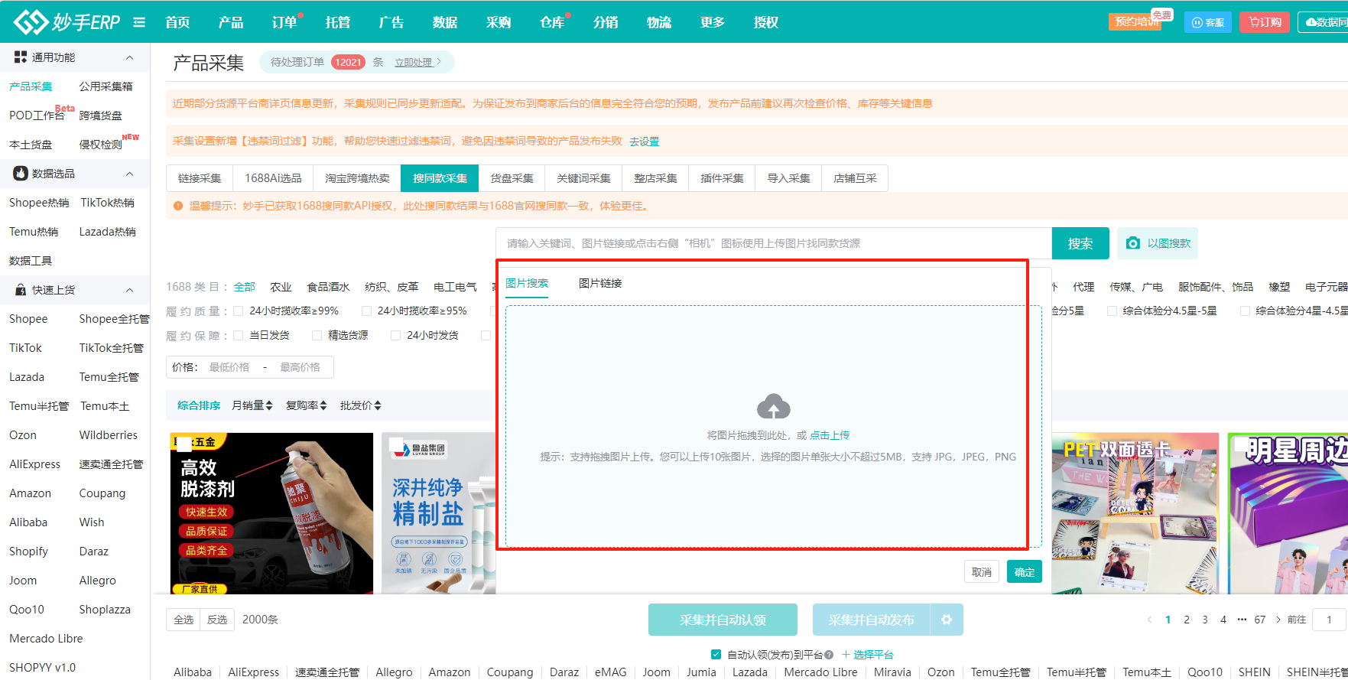1348x680 pixels.
Task: Click the 最低价格 price input
Action: [229, 367]
